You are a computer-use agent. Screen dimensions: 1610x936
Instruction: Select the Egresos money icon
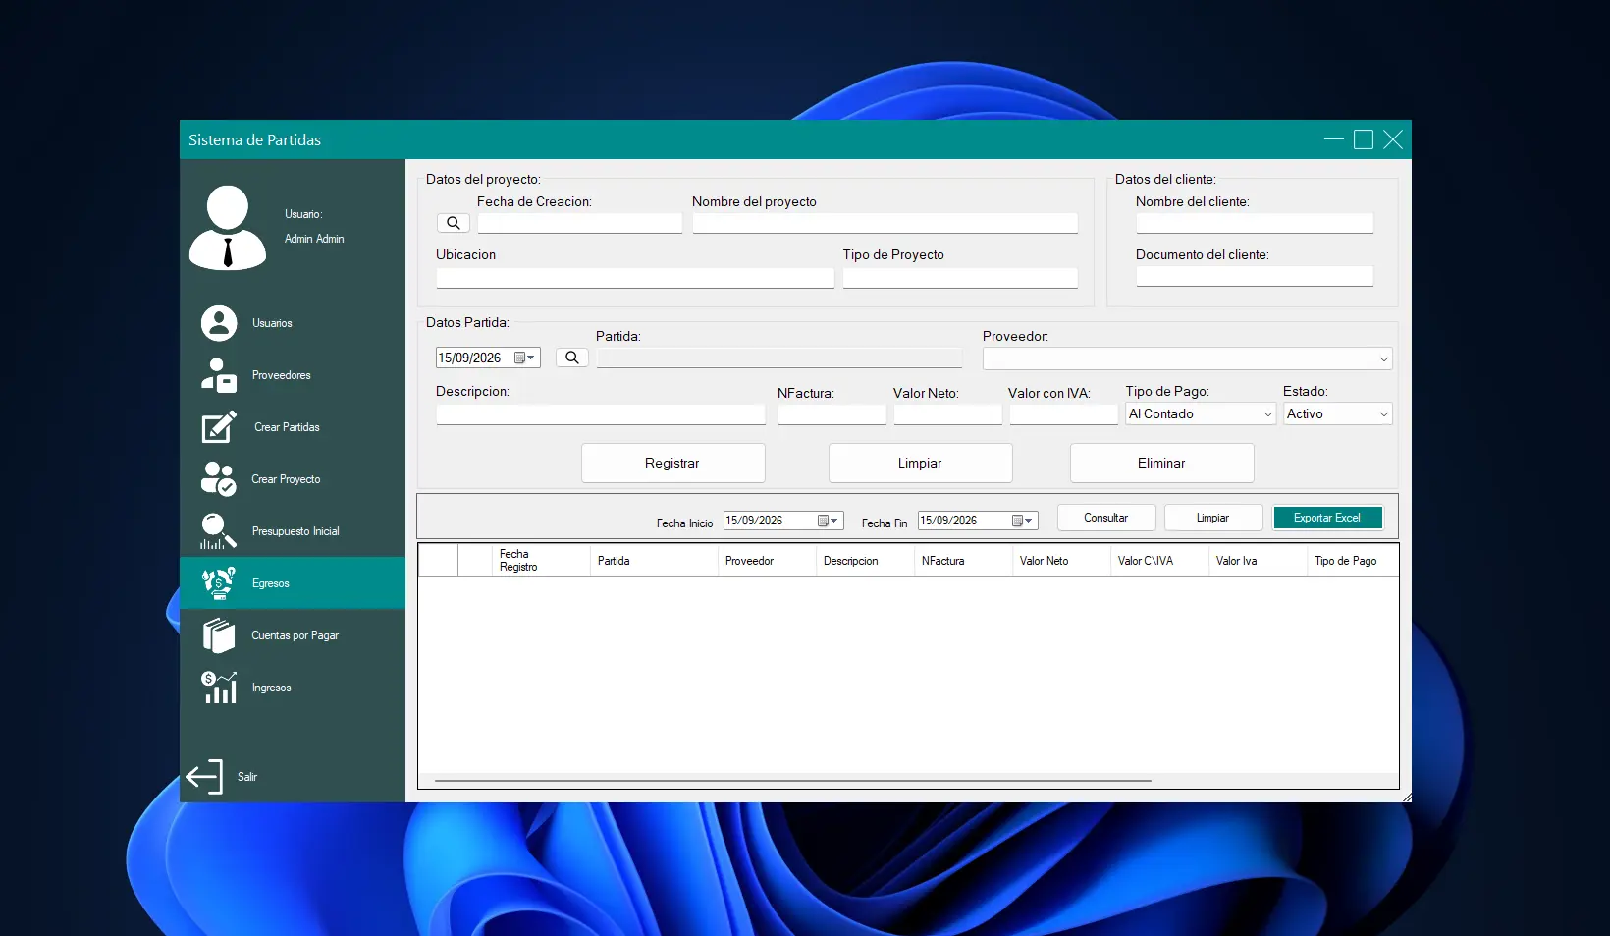219,583
